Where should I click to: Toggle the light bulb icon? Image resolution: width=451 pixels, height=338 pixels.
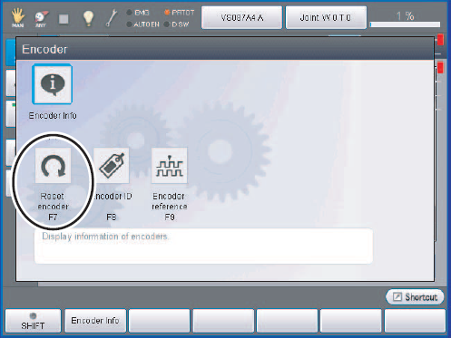pyautogui.click(x=88, y=18)
